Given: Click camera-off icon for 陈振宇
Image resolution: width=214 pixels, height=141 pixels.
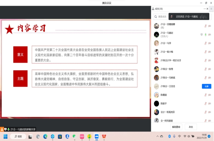Looking at the screenshot, I should point(210,104).
